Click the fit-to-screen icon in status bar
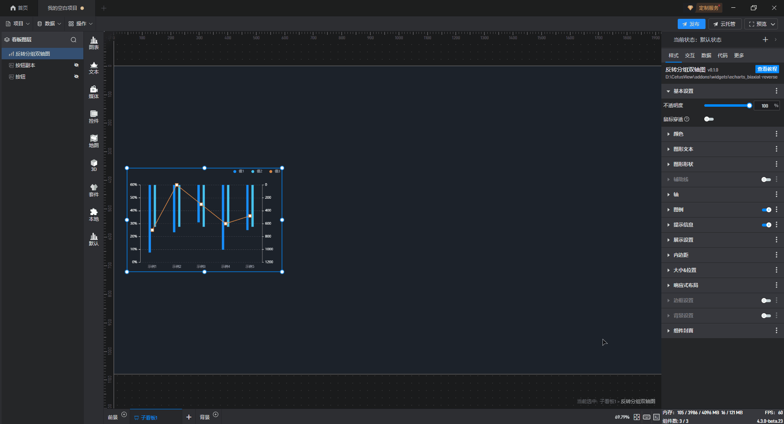This screenshot has height=424, width=784. [637, 417]
